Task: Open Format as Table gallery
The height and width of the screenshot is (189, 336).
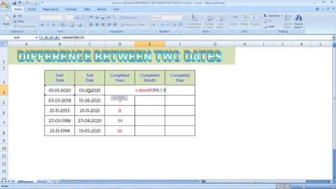Action: (x=208, y=21)
